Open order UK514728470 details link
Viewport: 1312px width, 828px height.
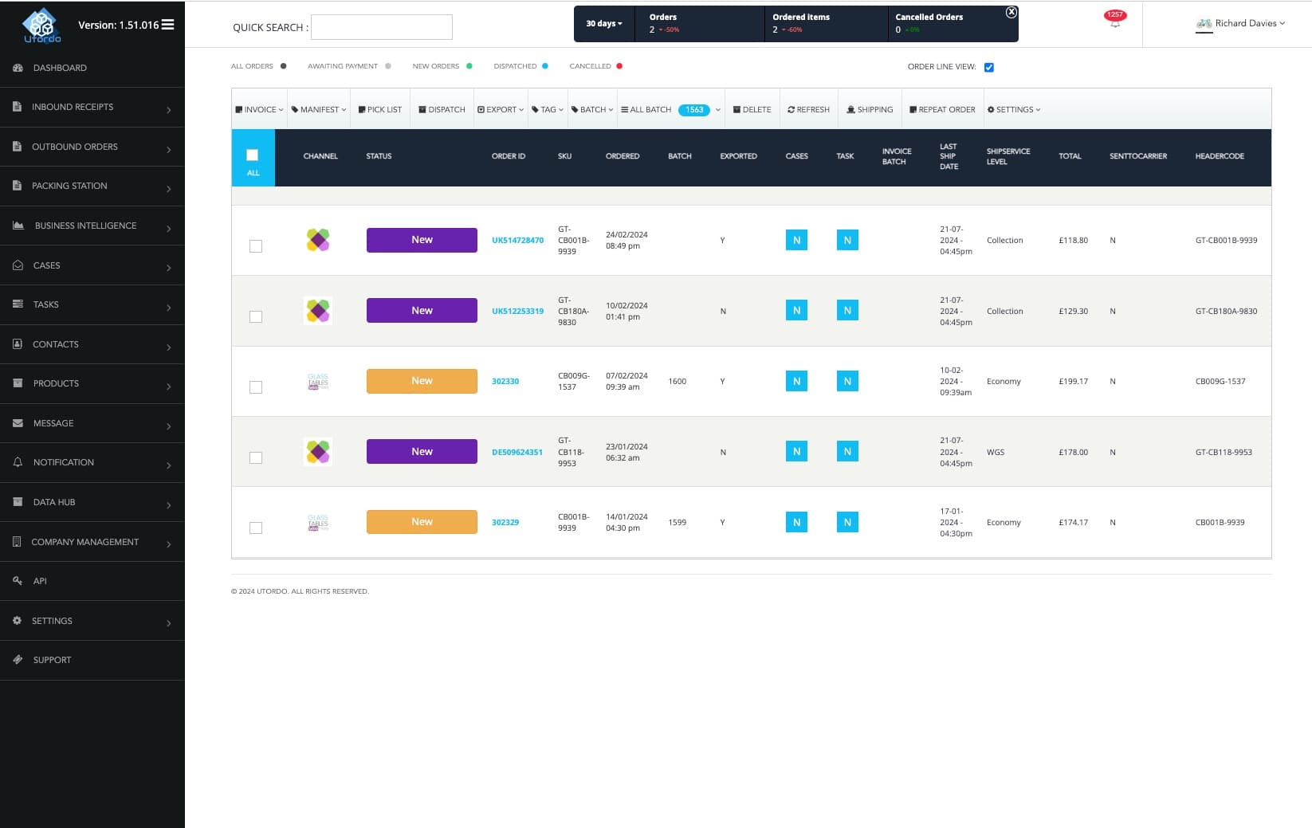tap(517, 239)
